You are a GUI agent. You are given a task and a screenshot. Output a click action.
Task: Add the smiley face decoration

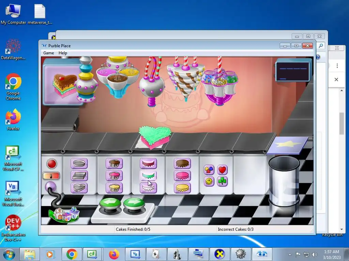click(x=209, y=181)
